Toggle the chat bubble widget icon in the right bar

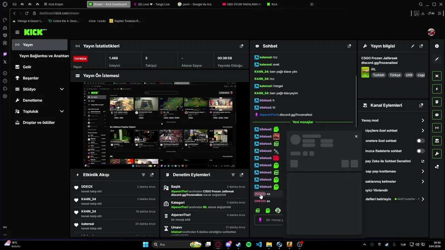[x=437, y=115]
